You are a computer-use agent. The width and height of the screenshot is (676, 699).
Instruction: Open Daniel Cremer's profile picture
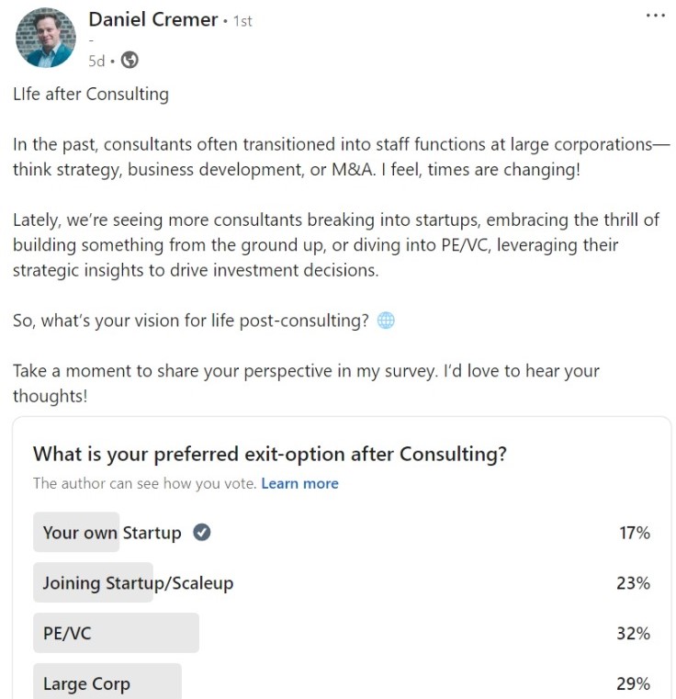(x=46, y=38)
